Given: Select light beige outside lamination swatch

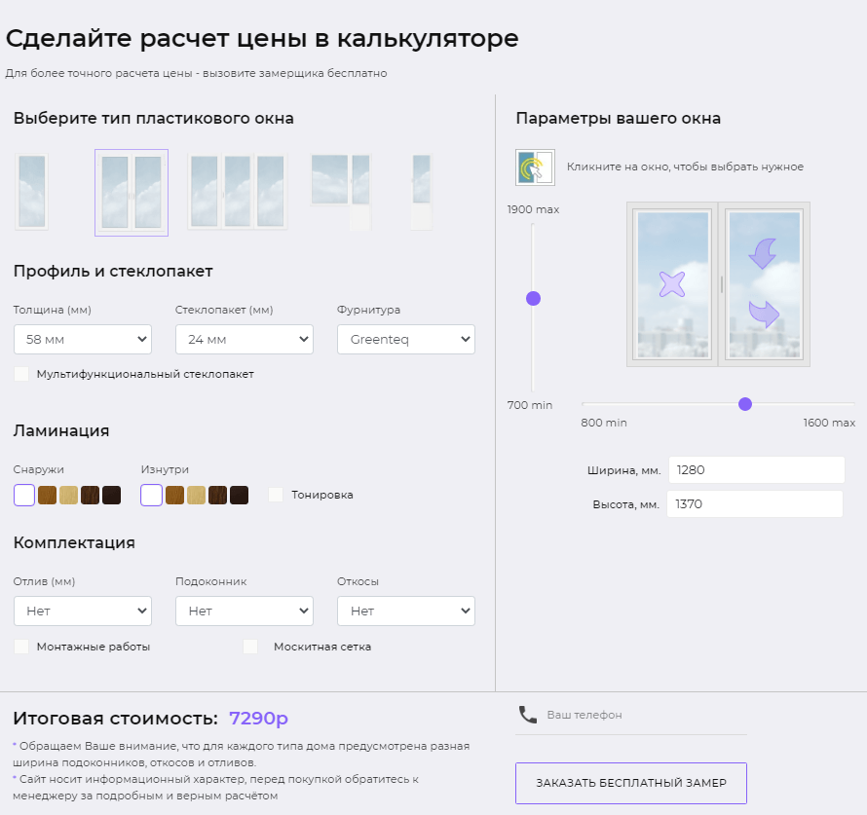Looking at the screenshot, I should [x=68, y=495].
